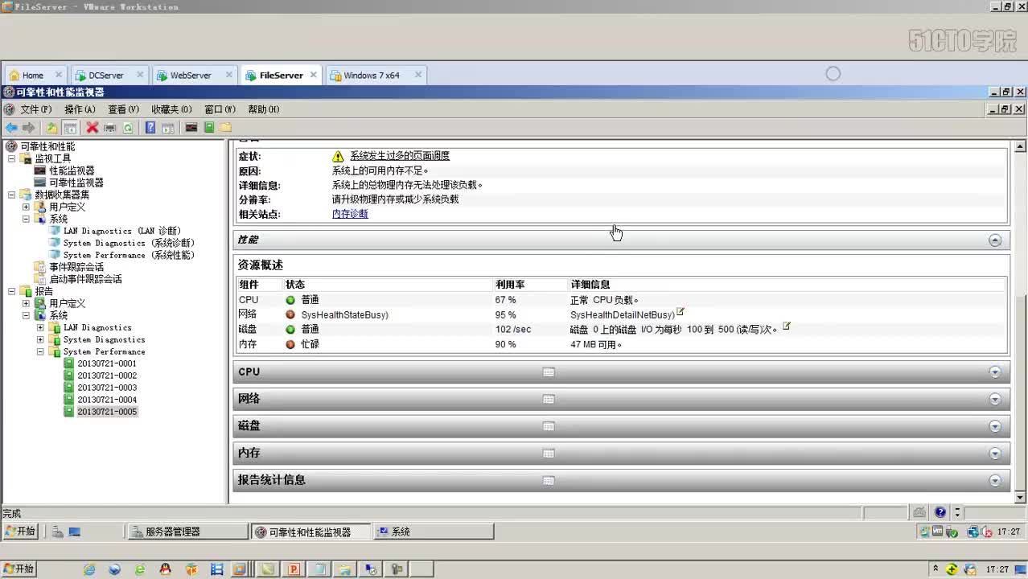Open the 收藏夹(O) menu

point(171,109)
